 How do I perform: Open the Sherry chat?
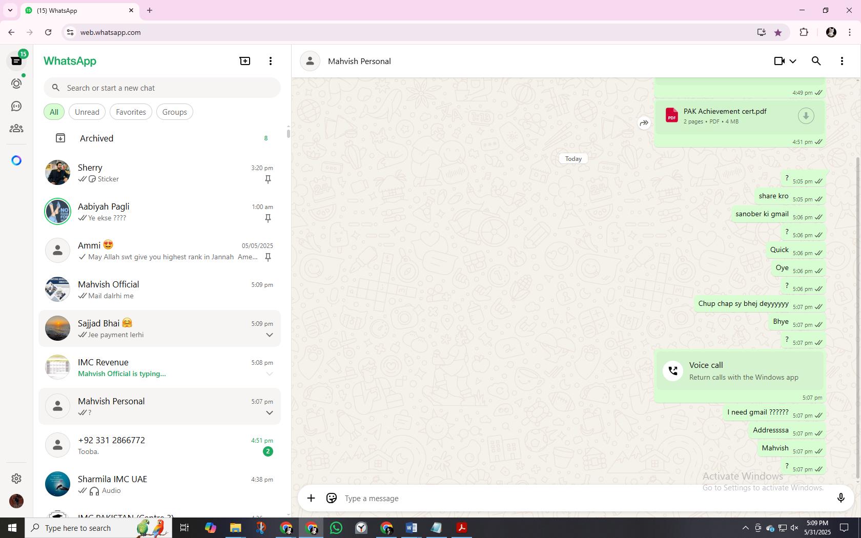coord(160,173)
